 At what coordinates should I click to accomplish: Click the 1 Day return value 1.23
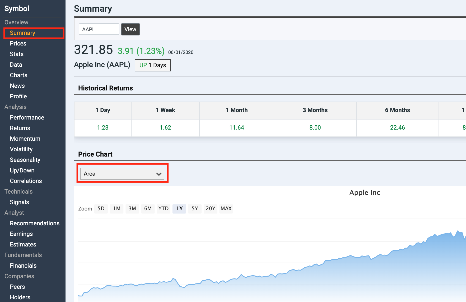pyautogui.click(x=103, y=128)
